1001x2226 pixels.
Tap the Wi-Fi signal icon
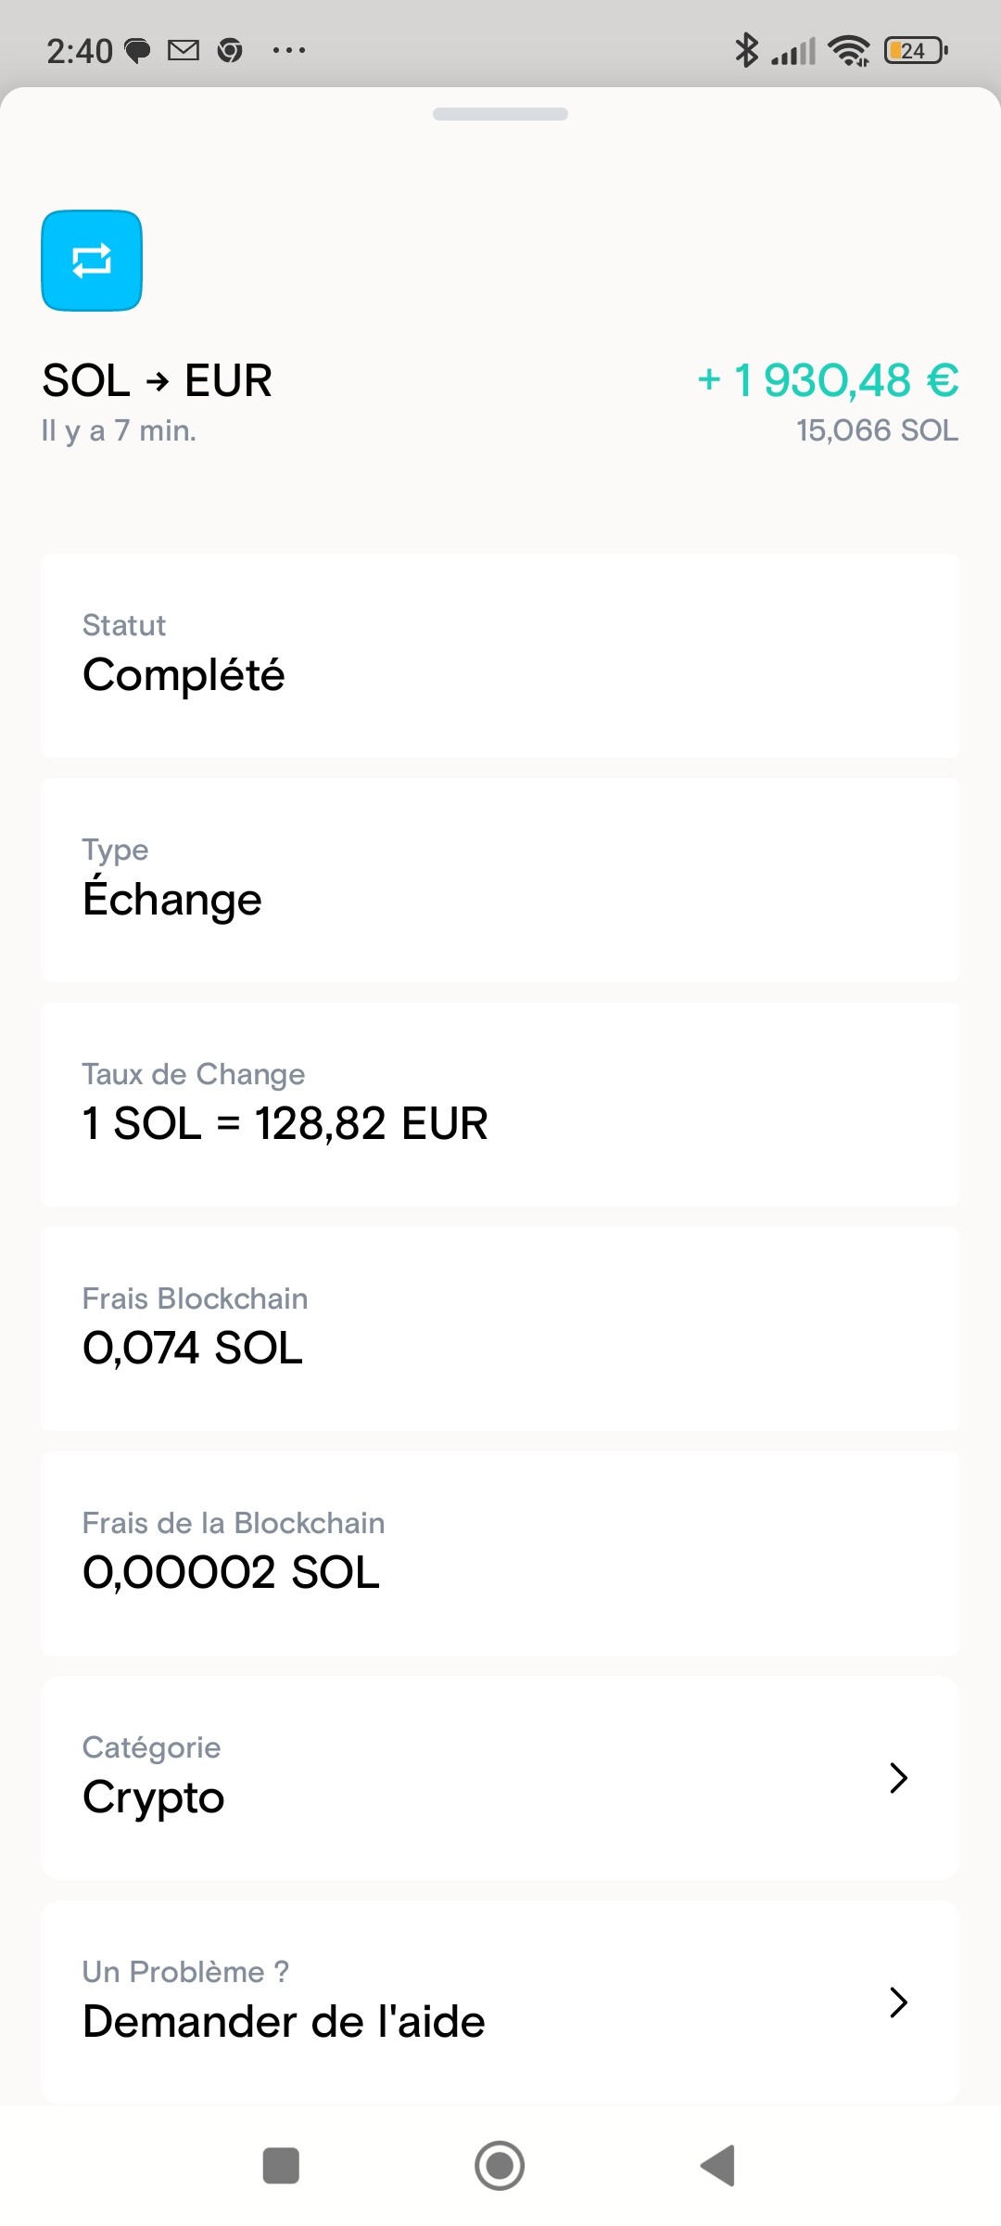click(849, 51)
